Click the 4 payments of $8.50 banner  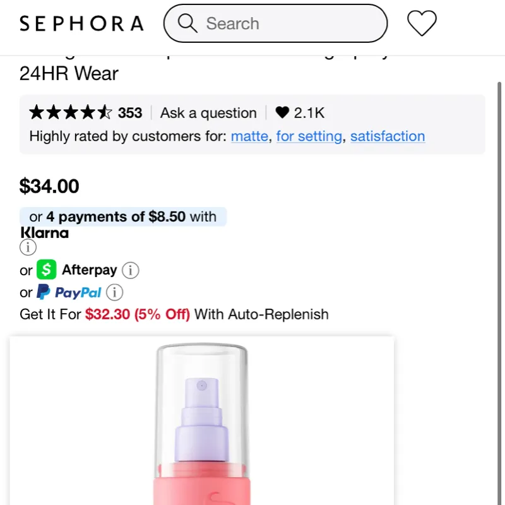(123, 217)
